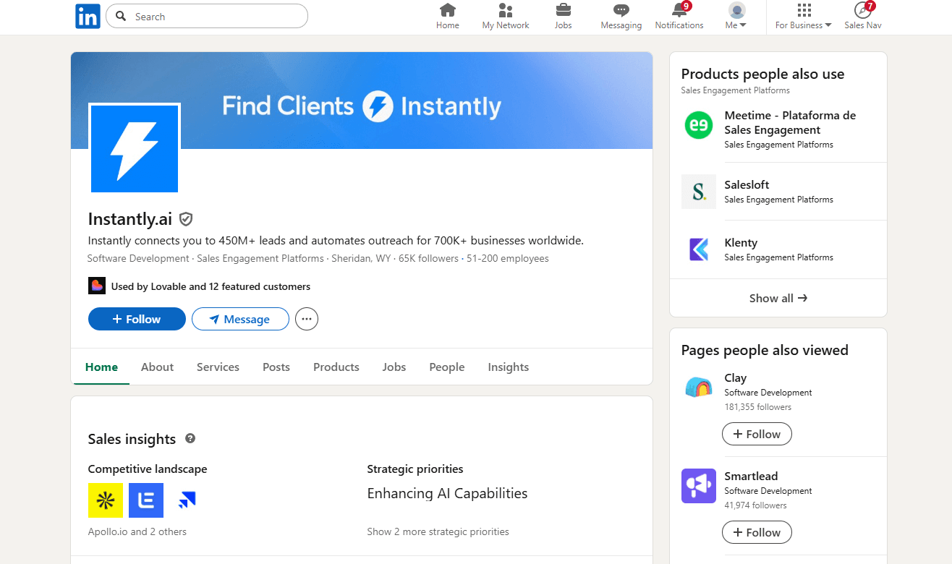
Task: Click the Clay rainbow logo
Action: coord(699,388)
